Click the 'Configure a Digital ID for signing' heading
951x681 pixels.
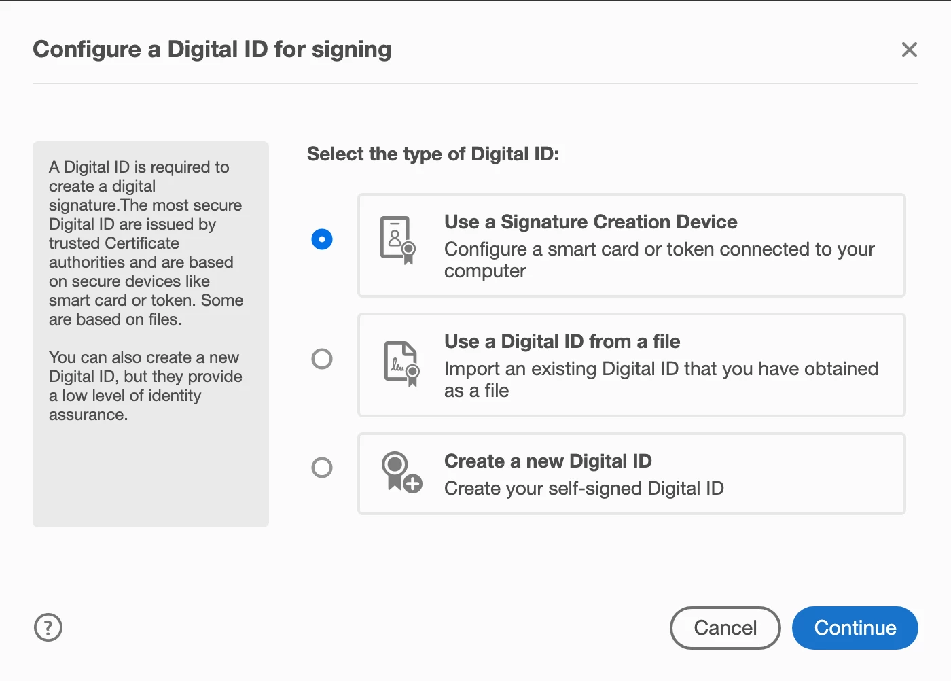click(212, 50)
